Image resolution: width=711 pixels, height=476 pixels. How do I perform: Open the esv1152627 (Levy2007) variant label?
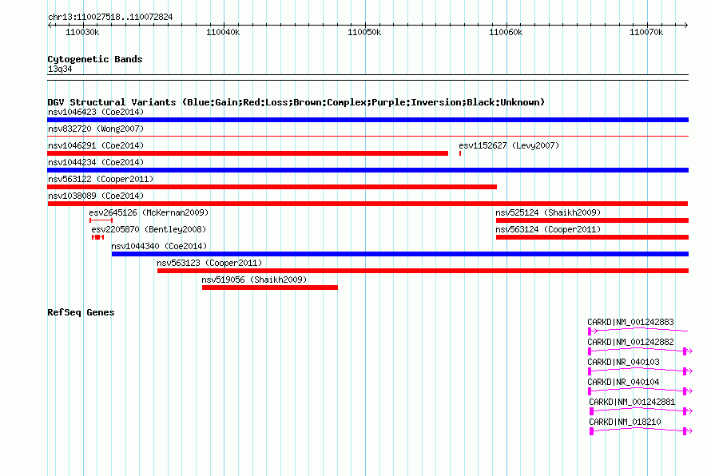click(509, 145)
